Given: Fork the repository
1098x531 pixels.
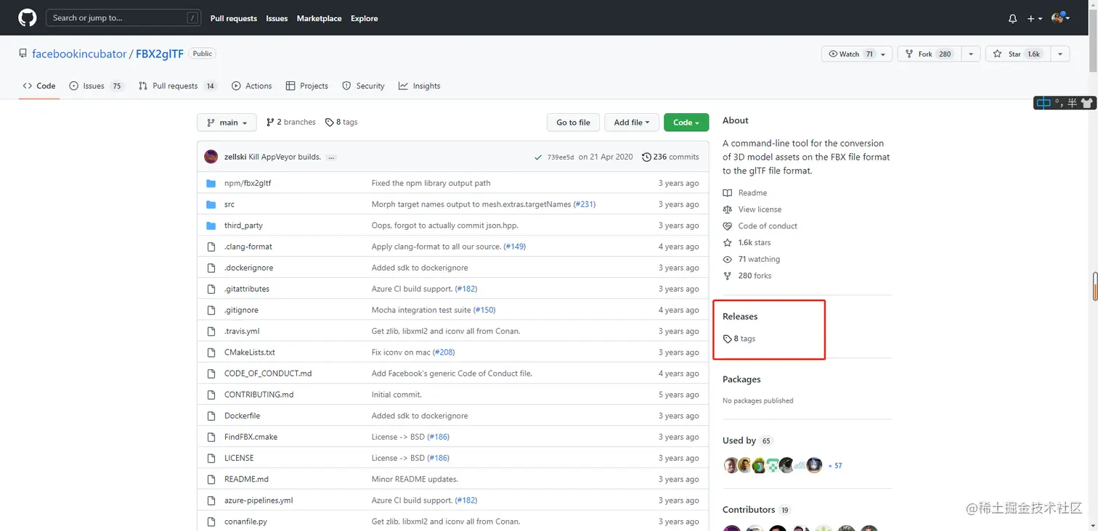Looking at the screenshot, I should point(930,54).
